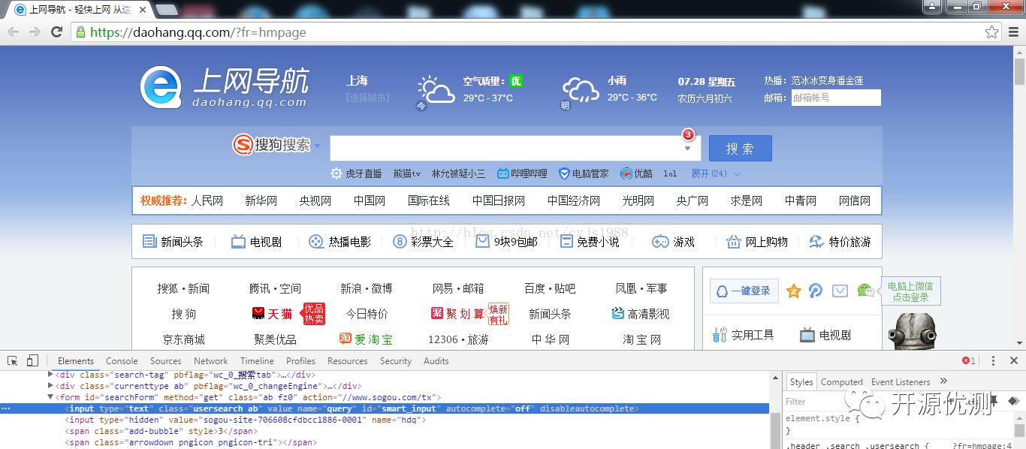Open mail via the envelope icon near login
Image resolution: width=1026 pixels, height=449 pixels.
point(841,291)
